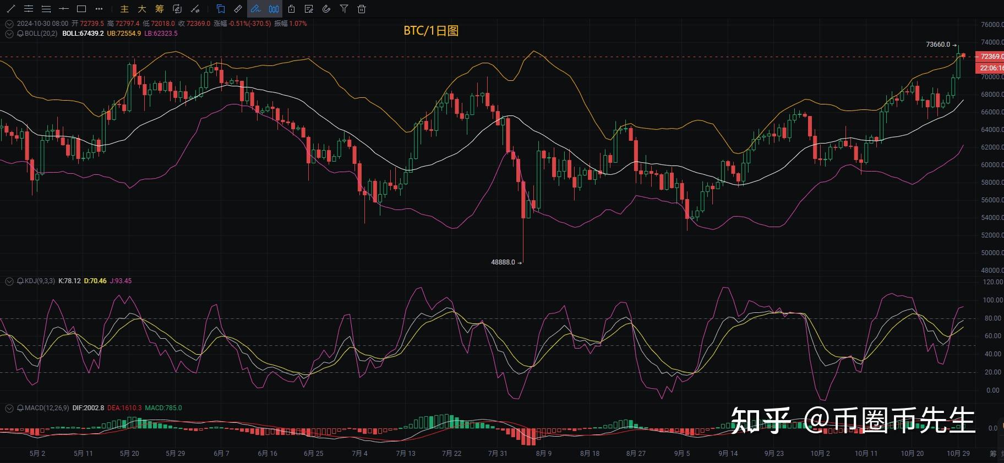The image size is (1004, 463).
Task: Collapse the KDJ(9,3,3) indicator panel
Action: [x=9, y=281]
